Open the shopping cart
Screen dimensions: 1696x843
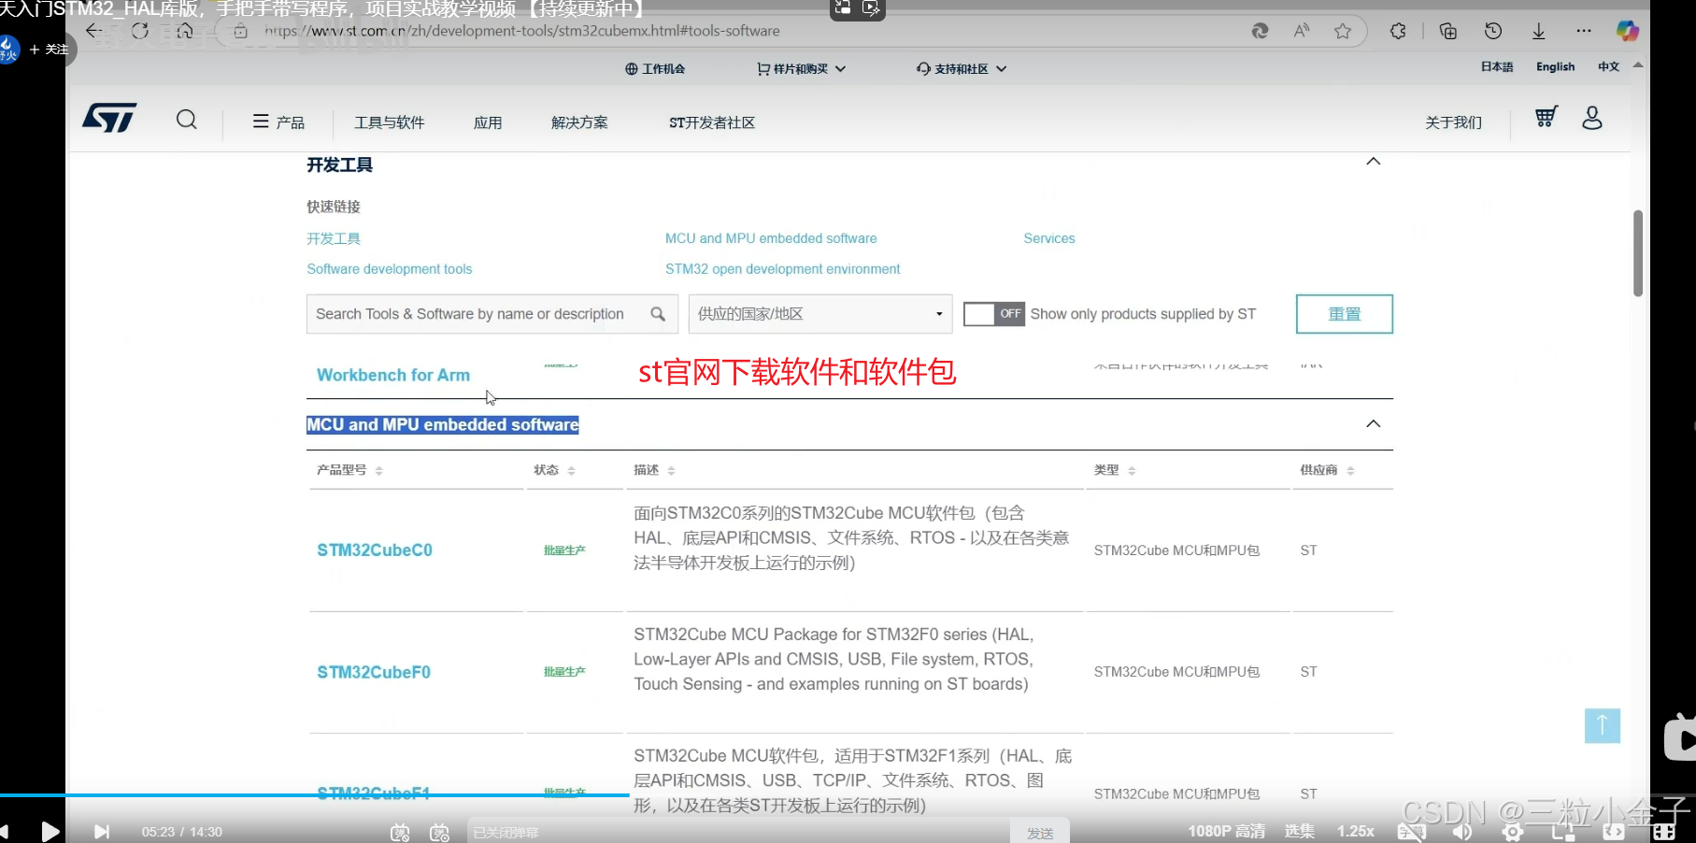pyautogui.click(x=1546, y=117)
